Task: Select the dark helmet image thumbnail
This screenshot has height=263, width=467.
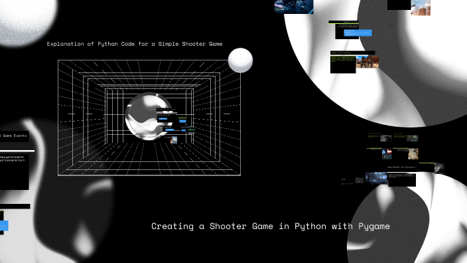Action: point(385,138)
